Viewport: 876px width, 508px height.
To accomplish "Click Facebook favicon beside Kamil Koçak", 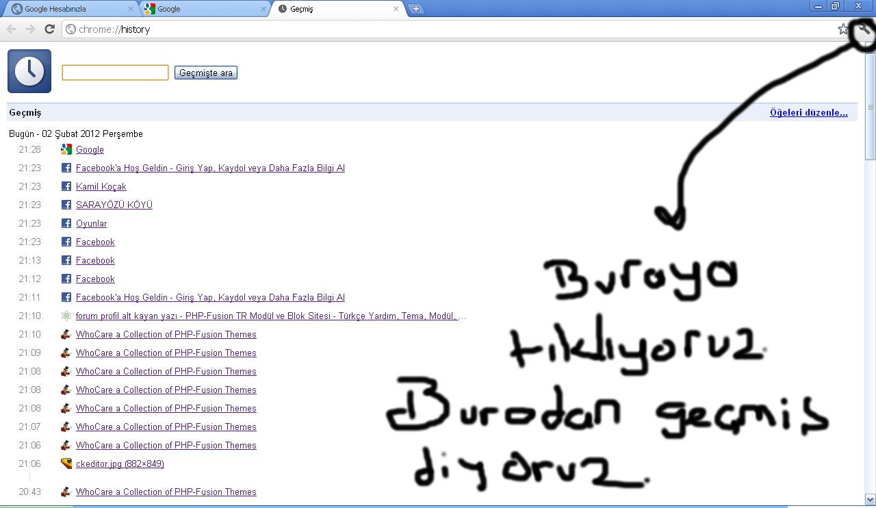I will click(66, 186).
